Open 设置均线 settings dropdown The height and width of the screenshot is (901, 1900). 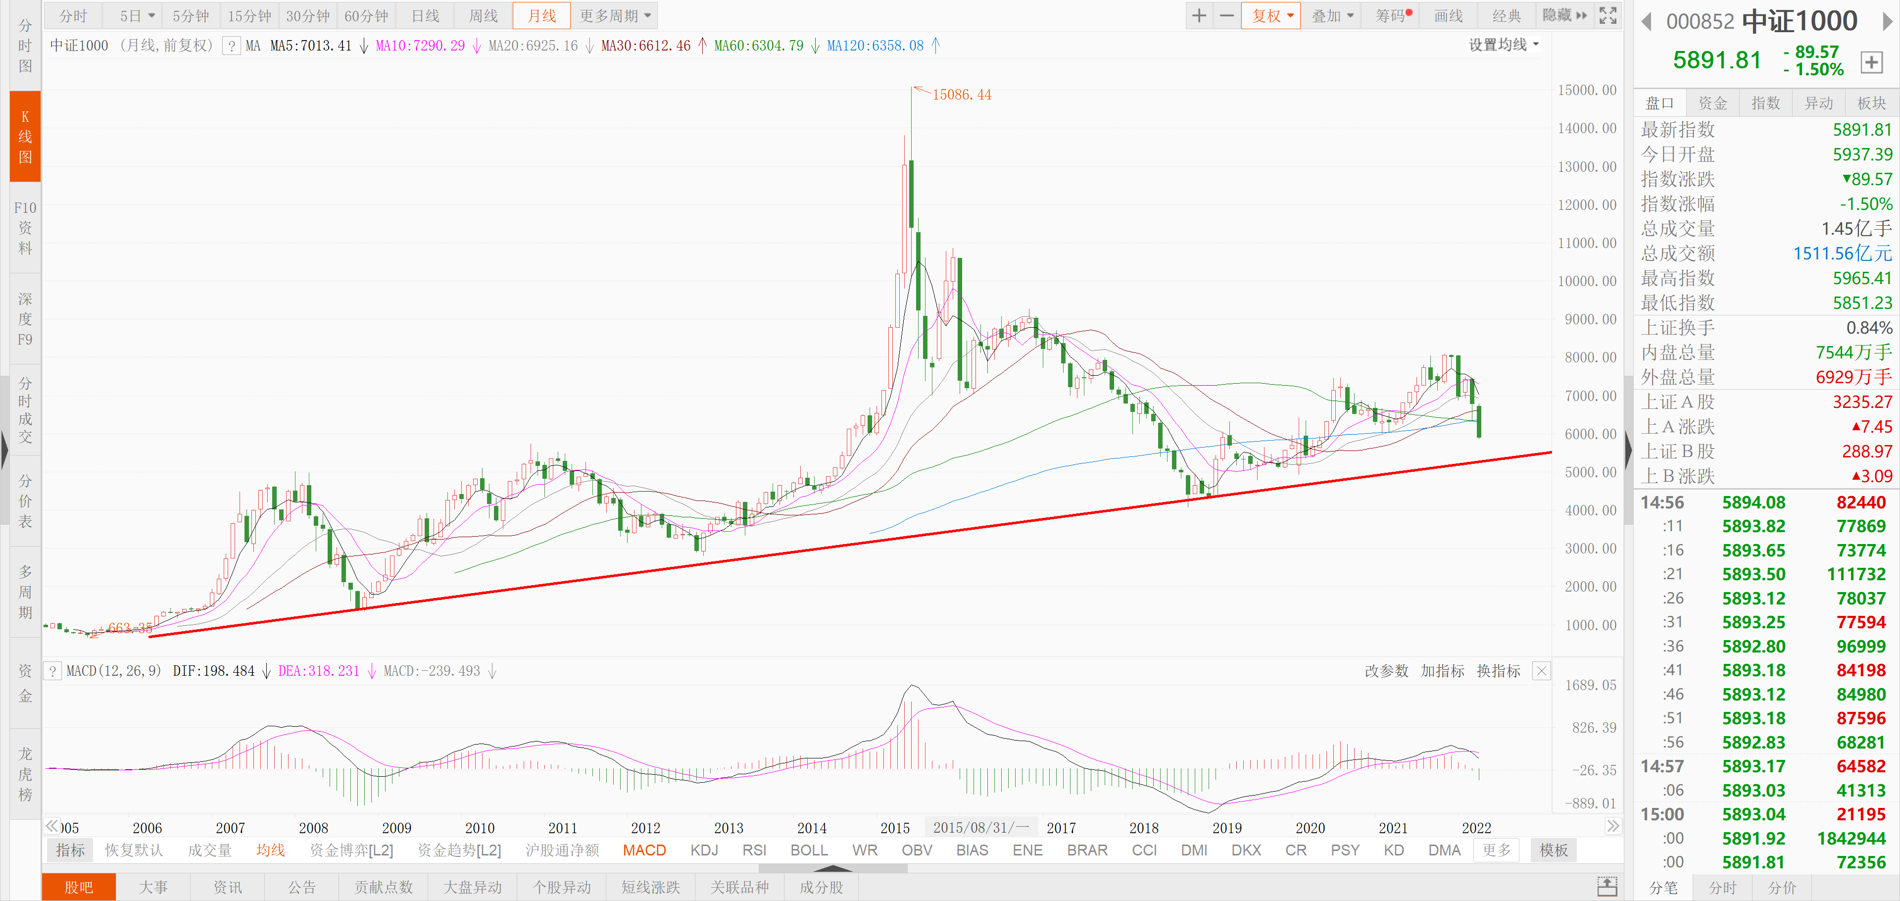click(1503, 45)
